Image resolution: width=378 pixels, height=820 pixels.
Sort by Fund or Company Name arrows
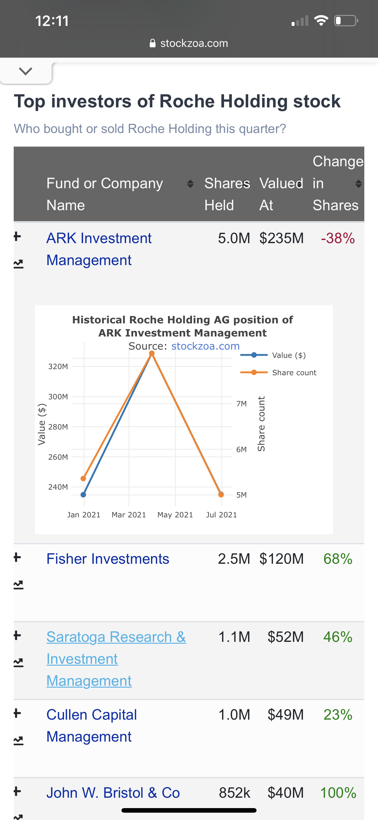coord(190,184)
